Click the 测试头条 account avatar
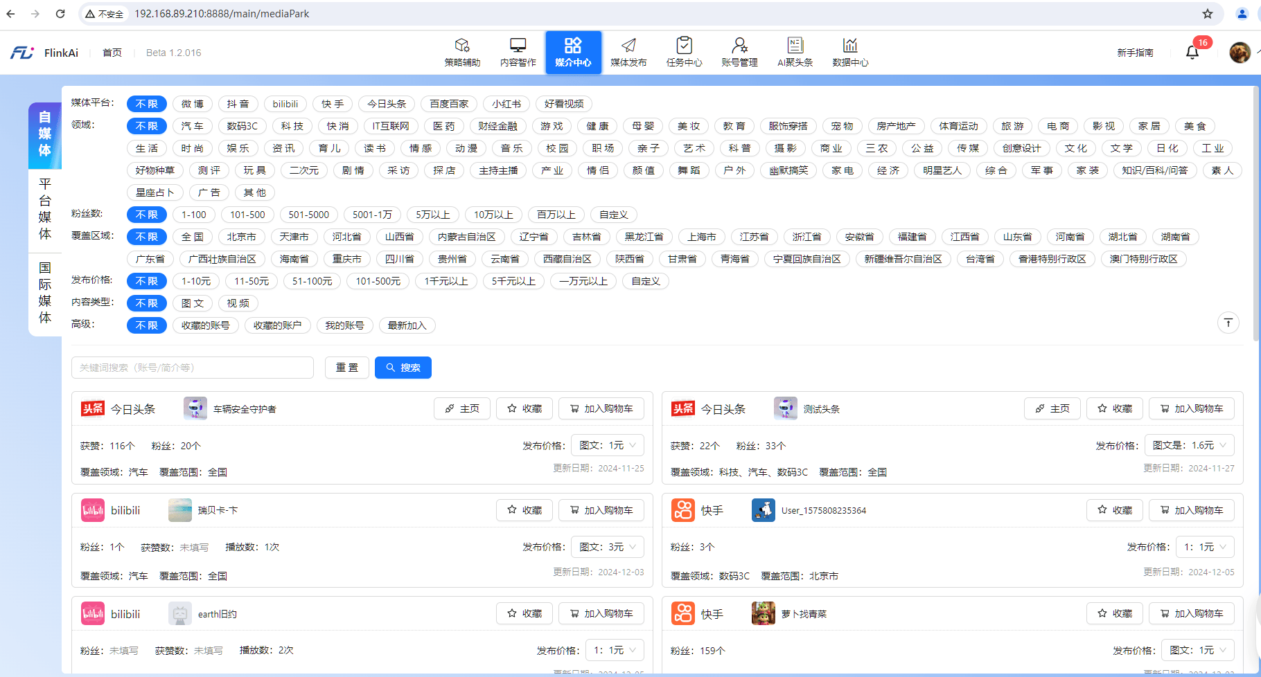1261x677 pixels. [786, 408]
